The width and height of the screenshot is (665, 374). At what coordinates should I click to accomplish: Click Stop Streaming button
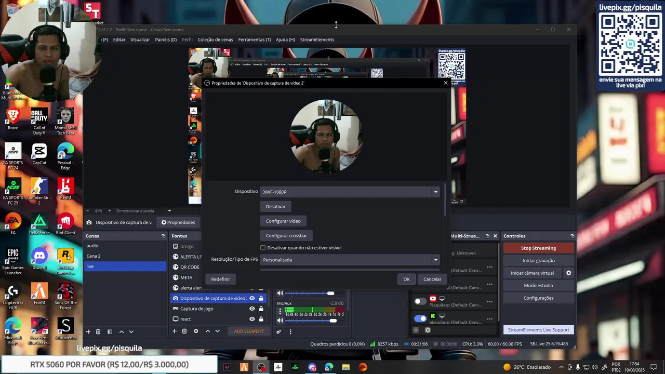pos(538,248)
